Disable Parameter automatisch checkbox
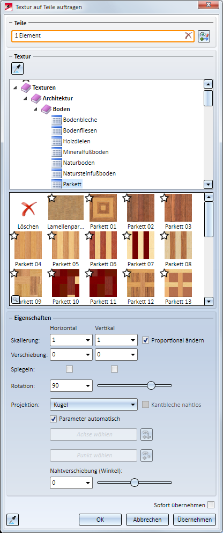Screen dimensions: 223x533 pos(53,419)
